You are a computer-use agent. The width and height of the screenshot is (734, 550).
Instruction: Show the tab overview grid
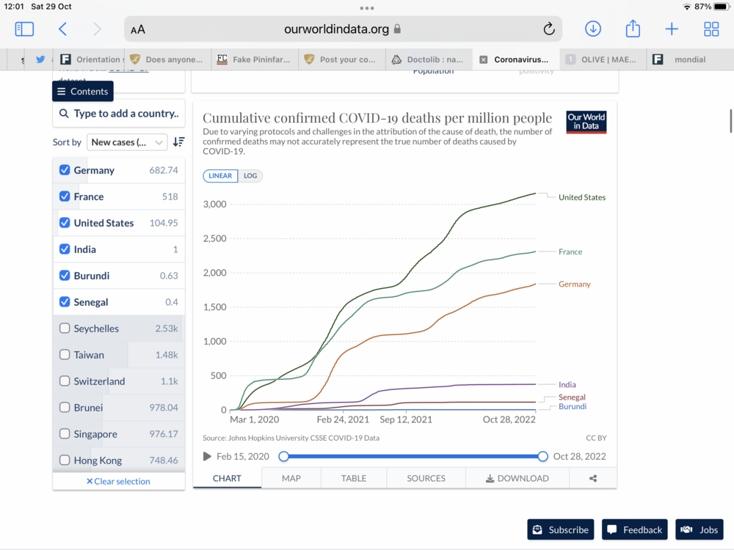(x=711, y=29)
